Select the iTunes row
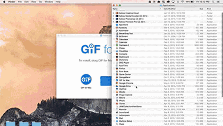This screenshot has height=126, width=223. (x=167, y=104)
